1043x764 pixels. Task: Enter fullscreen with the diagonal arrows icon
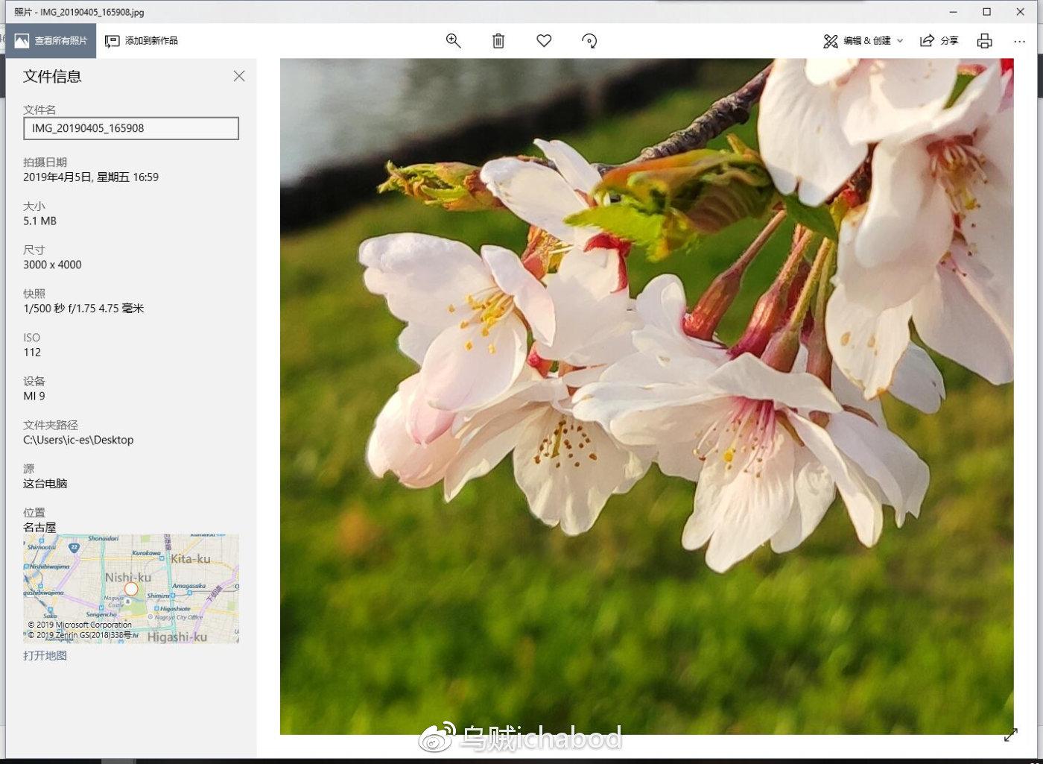point(1010,735)
